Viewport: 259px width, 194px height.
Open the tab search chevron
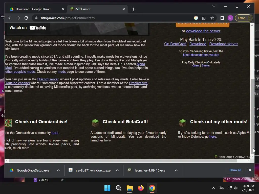click(214, 6)
